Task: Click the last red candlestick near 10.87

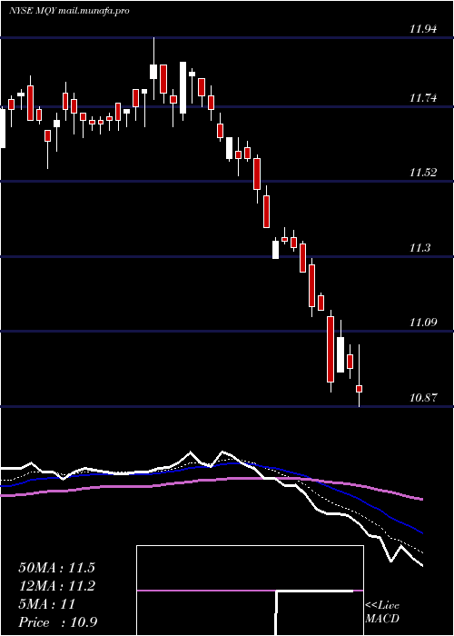Action: (x=360, y=389)
